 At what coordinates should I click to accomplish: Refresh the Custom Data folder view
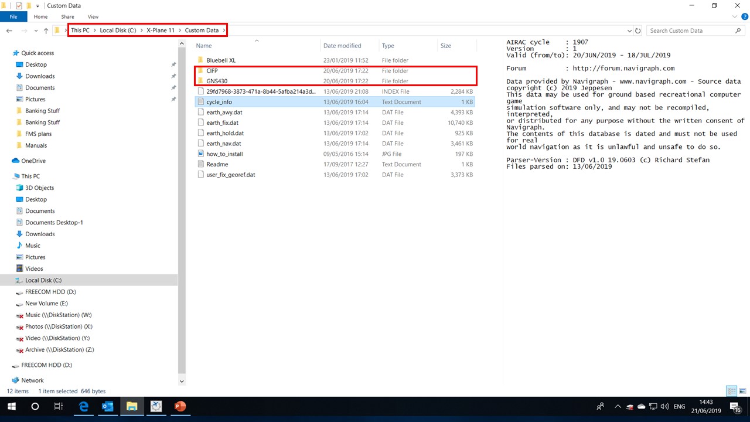[638, 30]
